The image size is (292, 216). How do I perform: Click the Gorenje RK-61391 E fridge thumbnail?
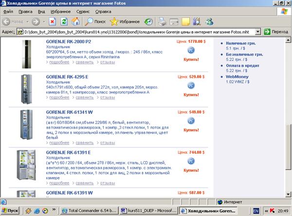coord(26,165)
